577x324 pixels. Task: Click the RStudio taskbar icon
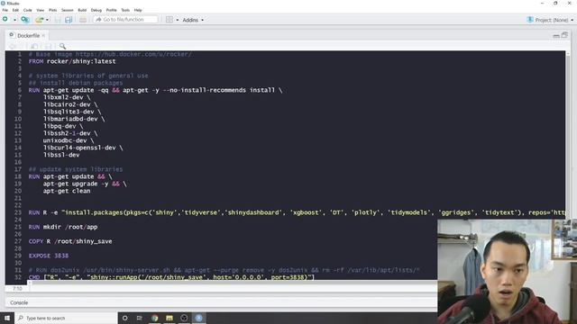click(198, 318)
